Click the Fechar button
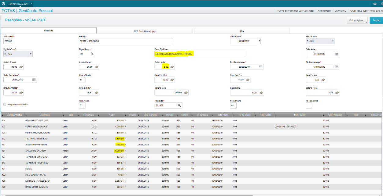383x196 pixels. point(376,20)
